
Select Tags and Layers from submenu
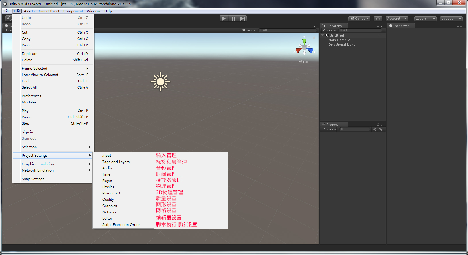point(116,162)
